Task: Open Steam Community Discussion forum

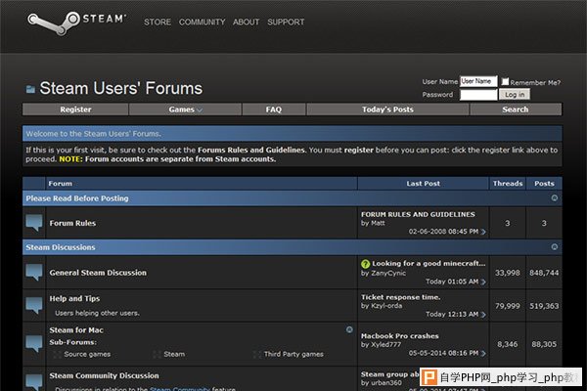Action: (x=104, y=375)
